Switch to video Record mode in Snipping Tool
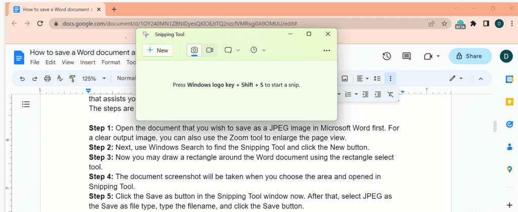Viewport: 518px width, 212px height. point(209,50)
